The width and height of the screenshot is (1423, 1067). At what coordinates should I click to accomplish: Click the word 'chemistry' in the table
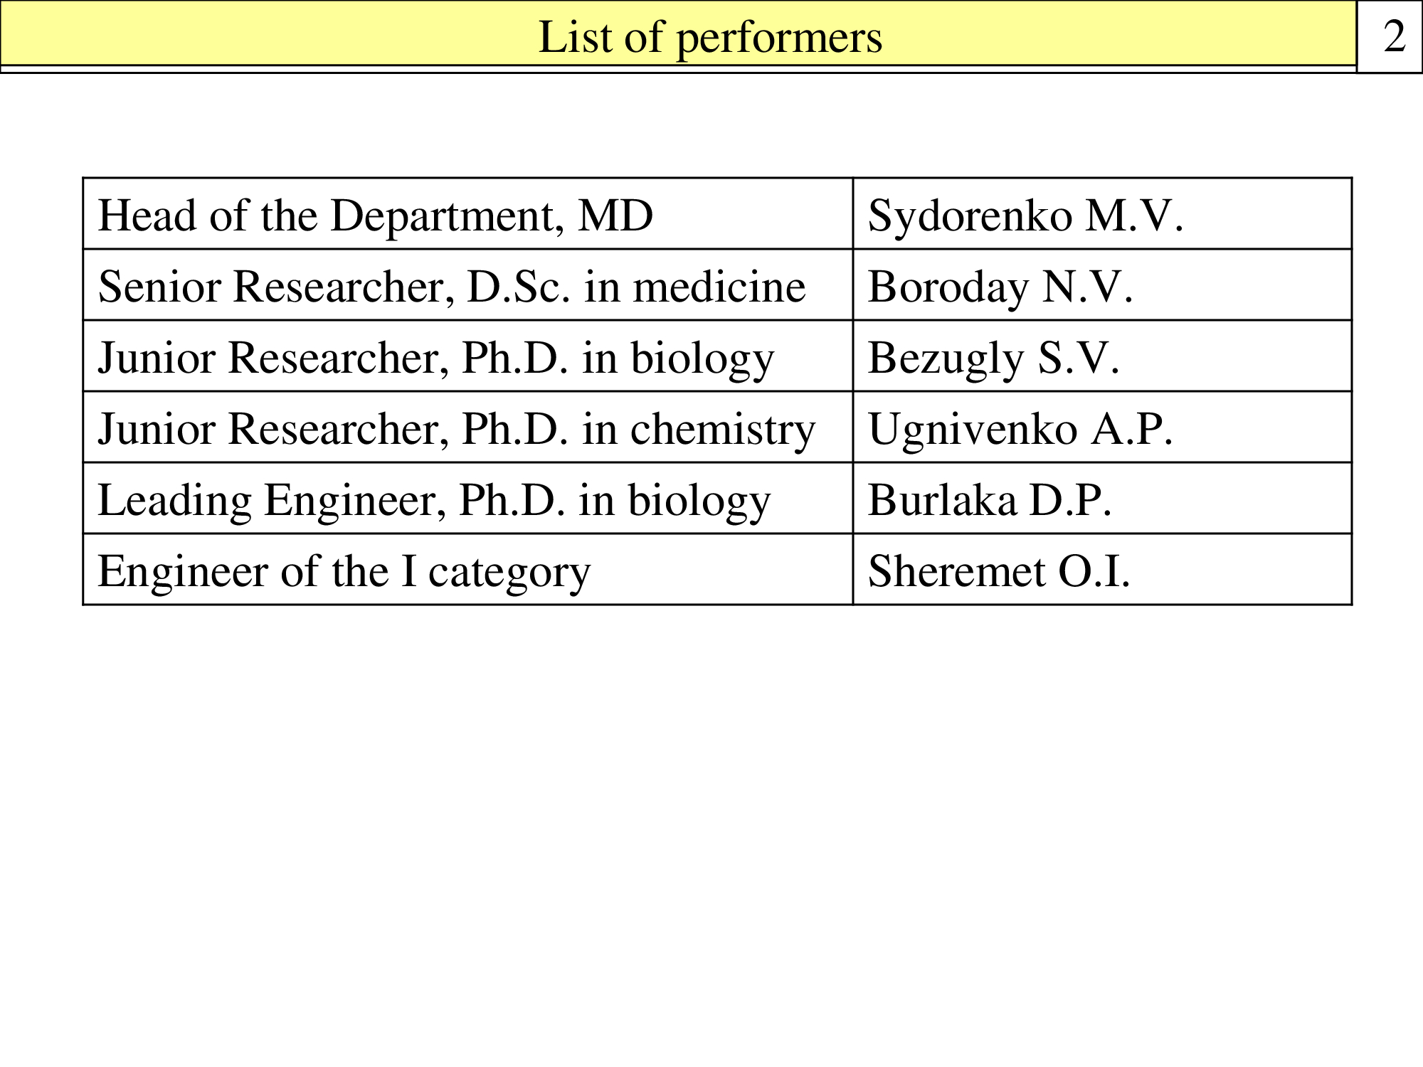(x=723, y=430)
